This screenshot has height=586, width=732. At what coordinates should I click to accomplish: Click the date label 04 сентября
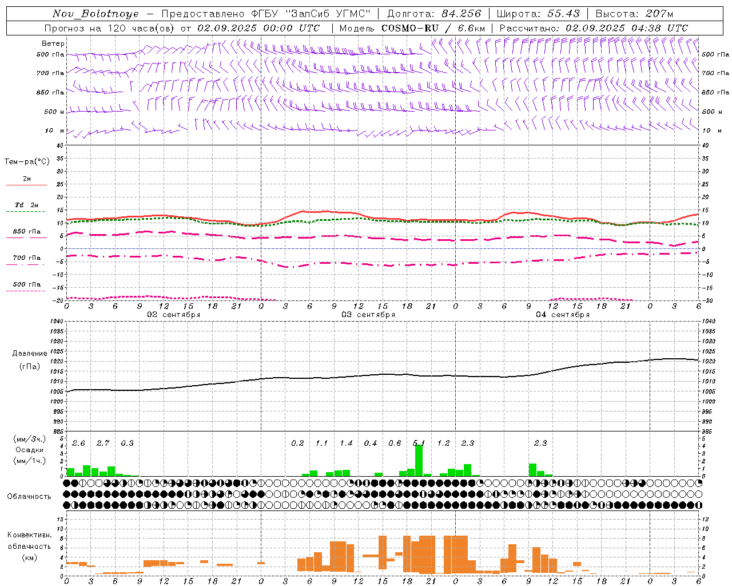[x=562, y=314]
